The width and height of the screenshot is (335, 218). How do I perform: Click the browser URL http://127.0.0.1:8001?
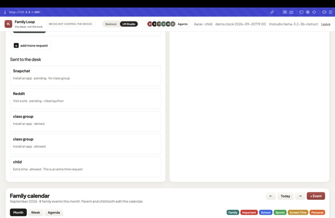coord(25,12)
